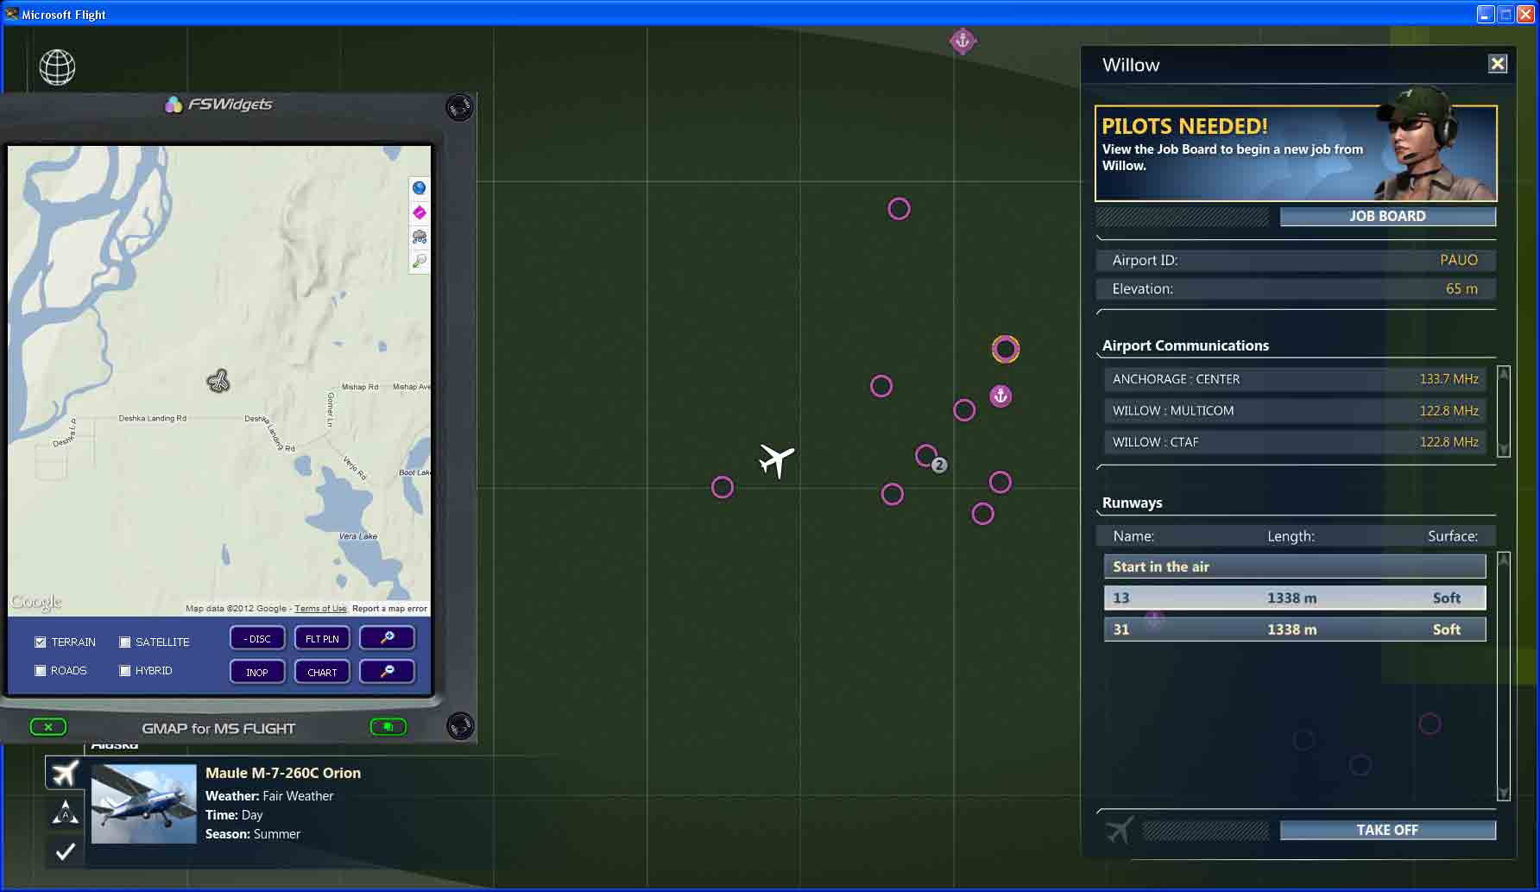Click the checkmark icon at bottom left
Image resolution: width=1540 pixels, height=892 pixels.
65,851
